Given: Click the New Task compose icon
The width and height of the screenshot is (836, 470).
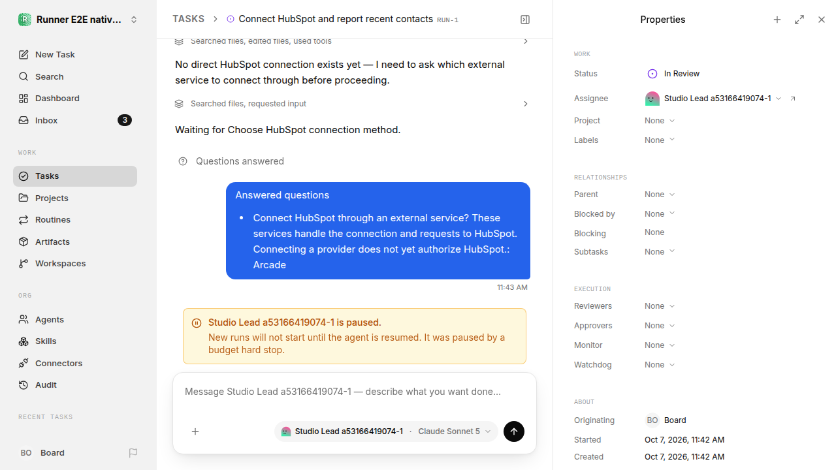Looking at the screenshot, I should 24,55.
